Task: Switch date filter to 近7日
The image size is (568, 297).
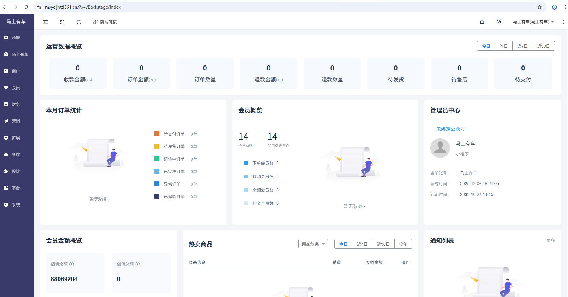Action: click(x=522, y=46)
